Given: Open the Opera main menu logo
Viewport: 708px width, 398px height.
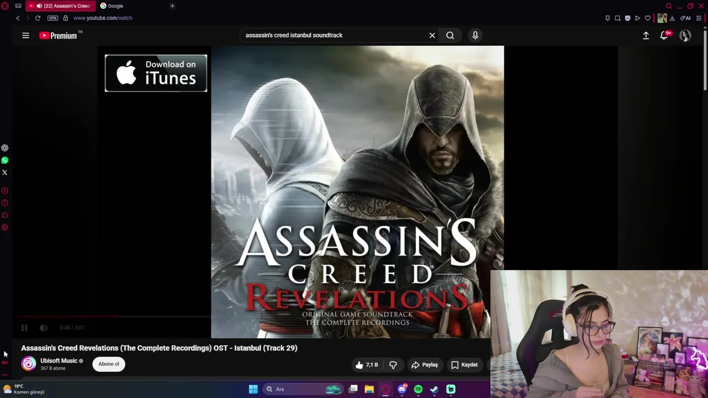Looking at the screenshot, I should click(x=5, y=6).
